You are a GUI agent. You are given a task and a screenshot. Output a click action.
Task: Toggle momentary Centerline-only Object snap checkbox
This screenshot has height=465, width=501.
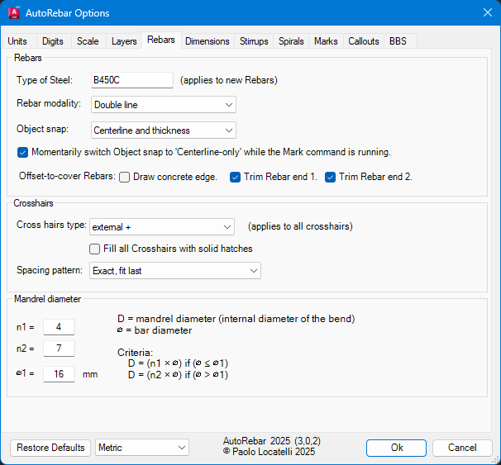click(22, 152)
